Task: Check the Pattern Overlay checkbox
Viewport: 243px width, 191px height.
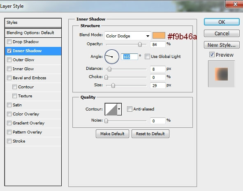Action: click(9, 132)
